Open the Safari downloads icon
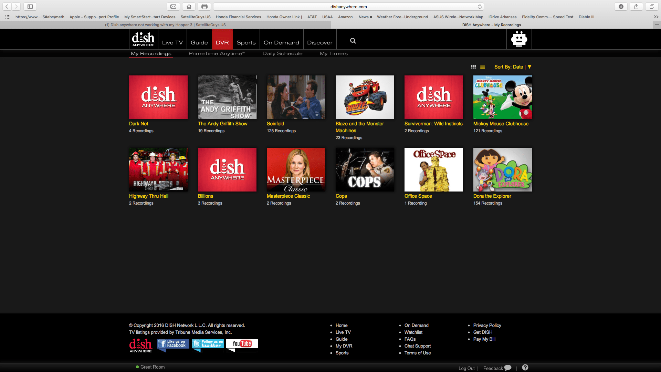Image resolution: width=661 pixels, height=372 pixels. (621, 7)
